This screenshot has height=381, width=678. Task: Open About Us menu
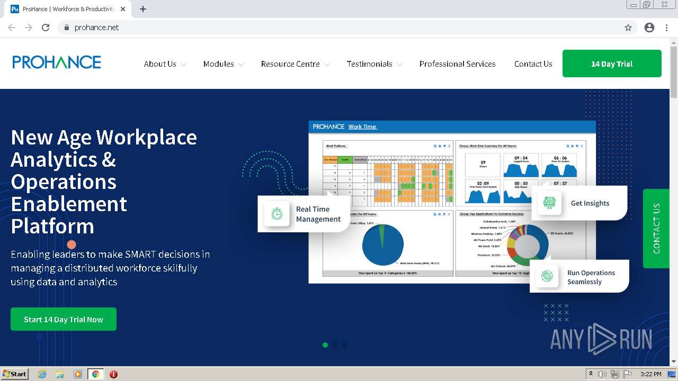pyautogui.click(x=160, y=63)
